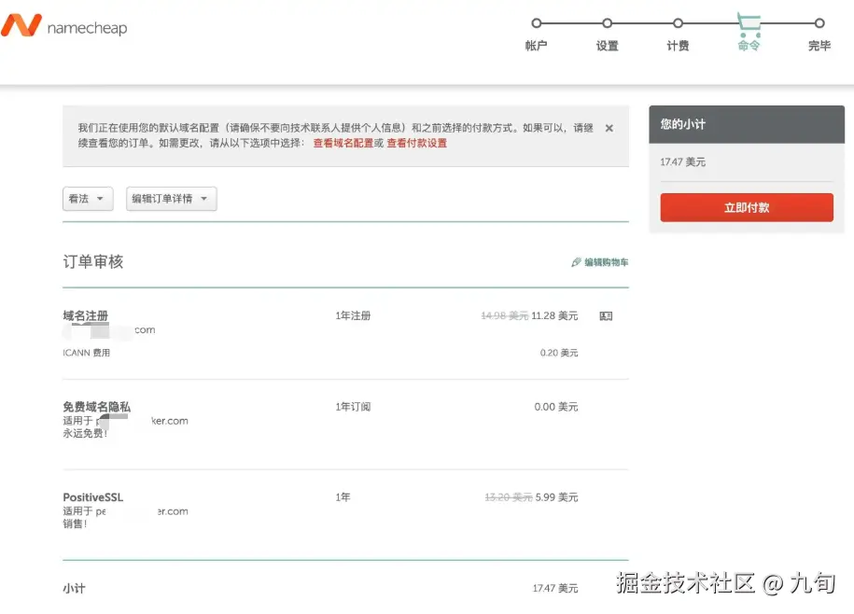Viewport: 854px width, 614px height.
Task: Dismiss the notice with the X icon
Action: point(609,128)
